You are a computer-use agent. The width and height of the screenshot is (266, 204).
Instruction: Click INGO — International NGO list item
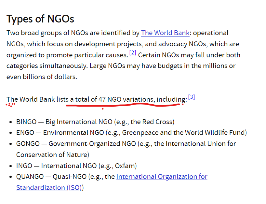(x=76, y=166)
